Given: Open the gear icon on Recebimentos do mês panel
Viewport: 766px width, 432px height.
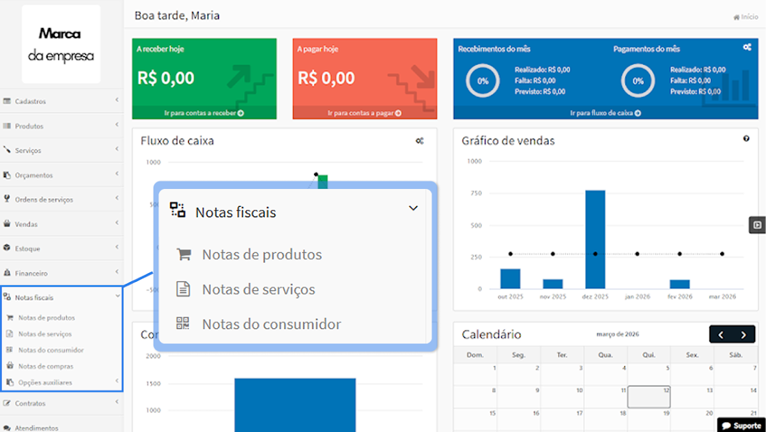Looking at the screenshot, I should pyautogui.click(x=746, y=46).
